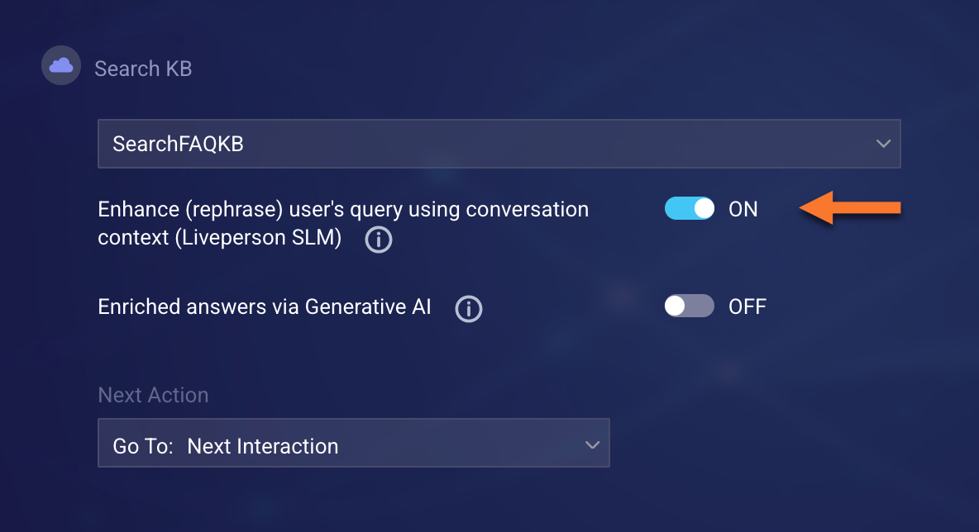
Task: Click the Search KB cloud icon
Action: 61,66
